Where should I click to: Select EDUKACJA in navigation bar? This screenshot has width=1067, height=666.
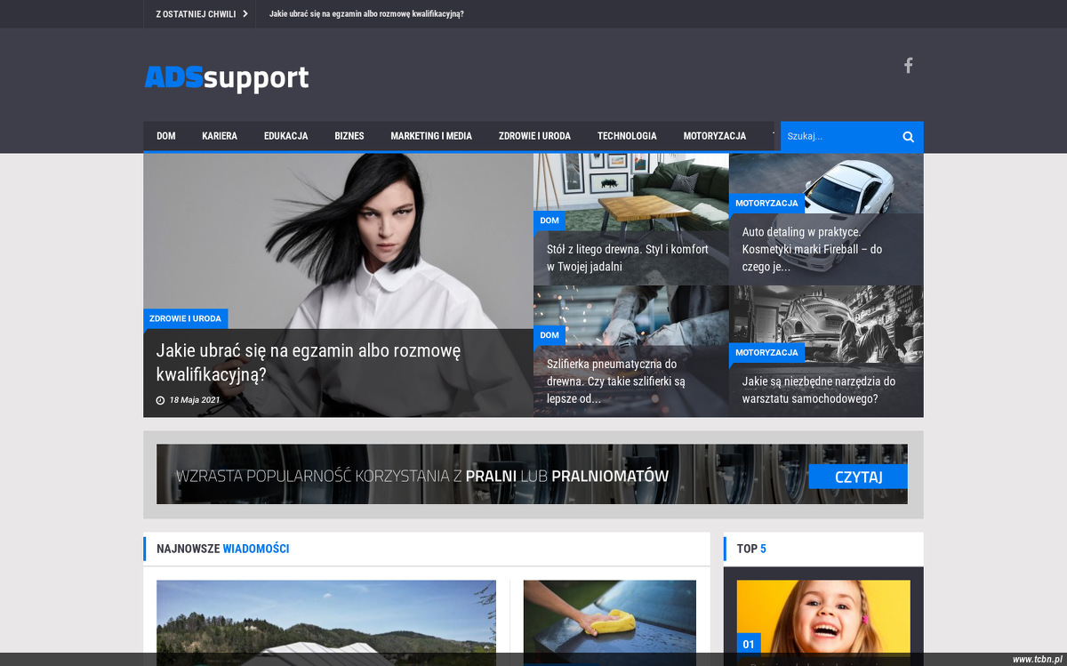pyautogui.click(x=286, y=136)
